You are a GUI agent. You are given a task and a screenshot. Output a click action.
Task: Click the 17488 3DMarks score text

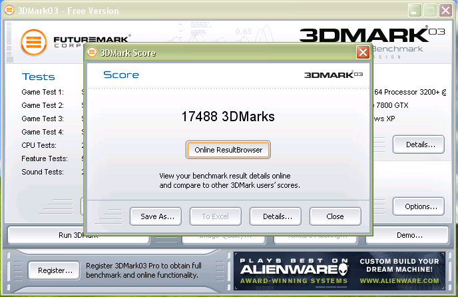pos(228,117)
